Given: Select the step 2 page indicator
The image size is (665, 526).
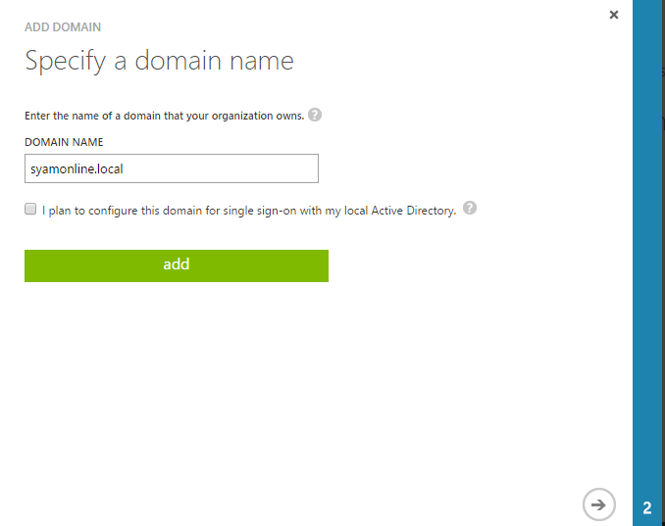Looking at the screenshot, I should click(x=647, y=507).
